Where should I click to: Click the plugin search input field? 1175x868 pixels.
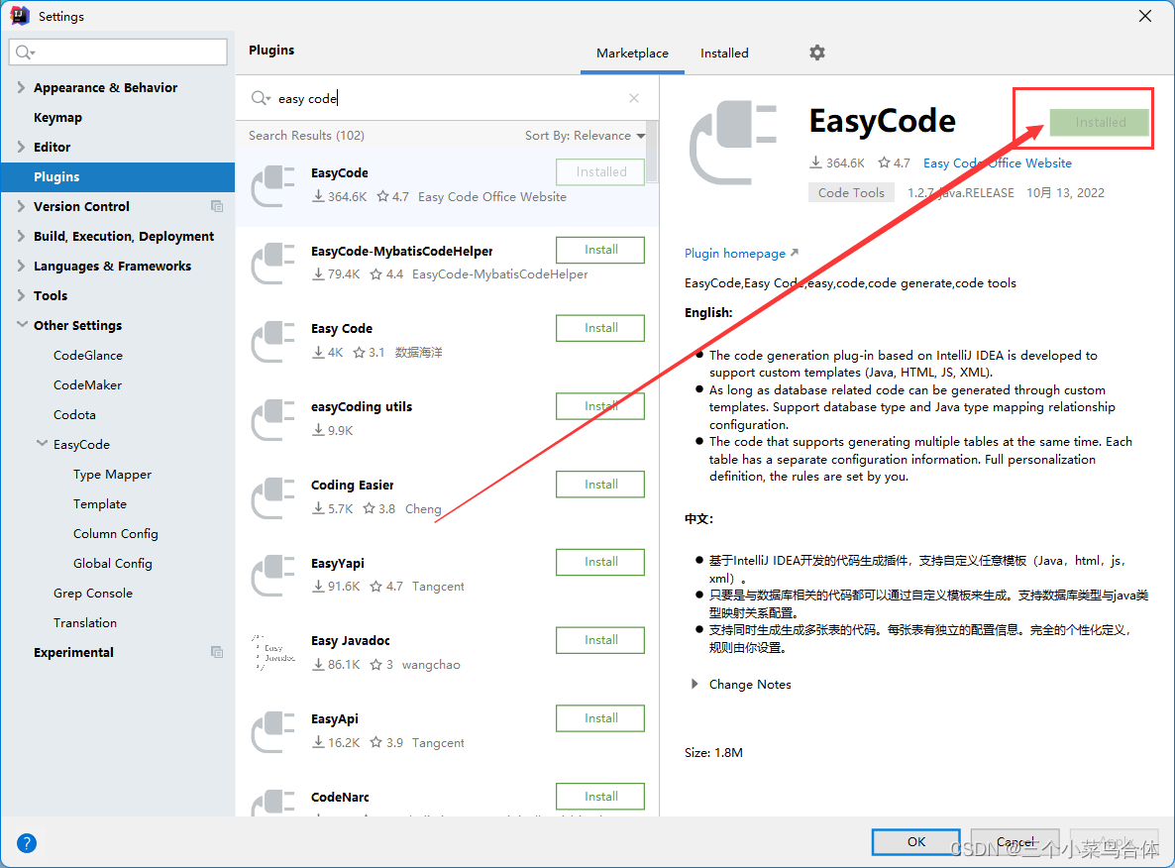[447, 98]
